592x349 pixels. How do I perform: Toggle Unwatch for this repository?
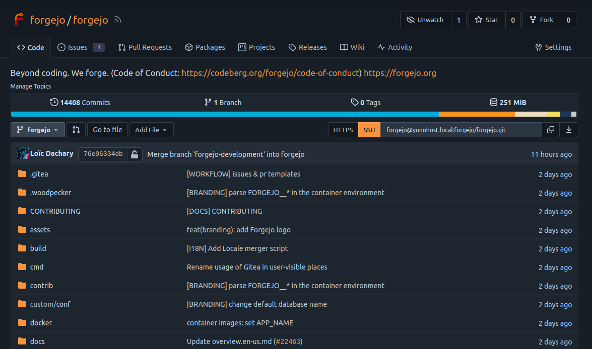pos(426,20)
